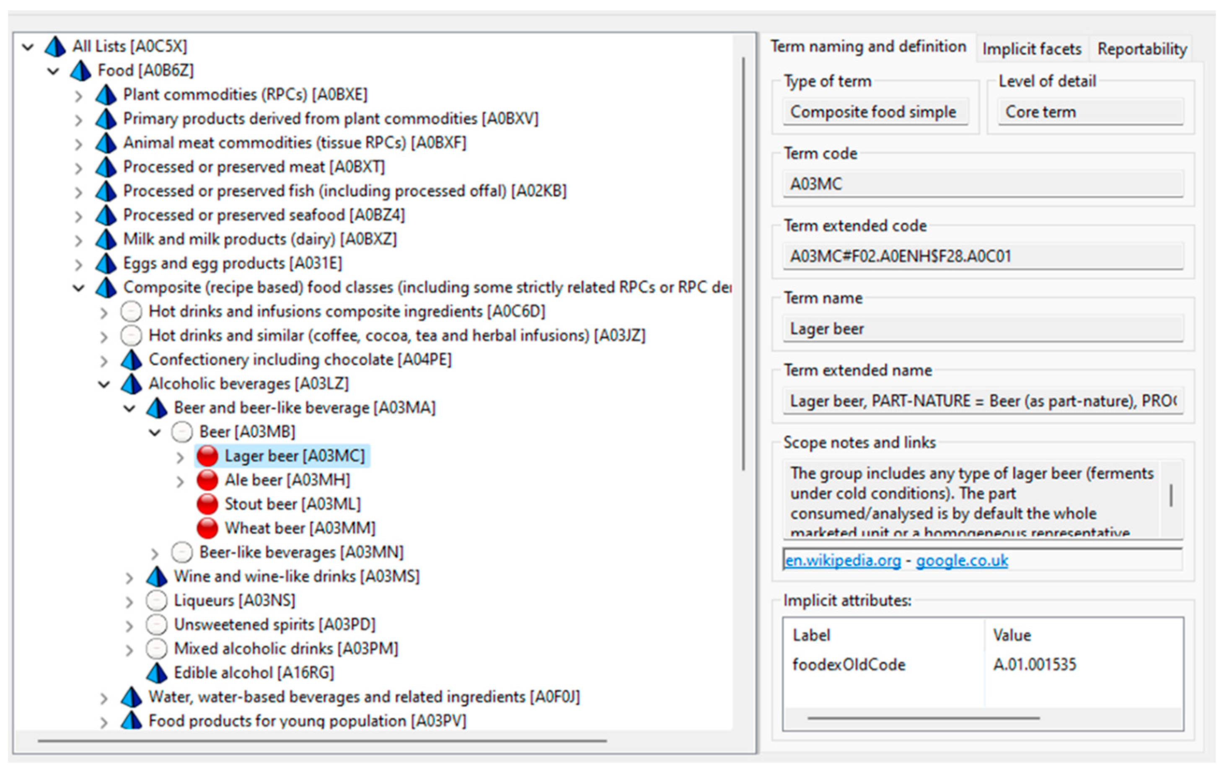Image resolution: width=1224 pixels, height=774 pixels.
Task: Open the Reportability tab
Action: tap(1141, 49)
